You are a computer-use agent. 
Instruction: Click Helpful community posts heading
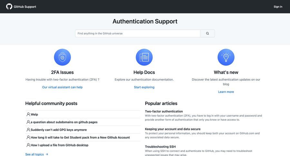click(52, 103)
